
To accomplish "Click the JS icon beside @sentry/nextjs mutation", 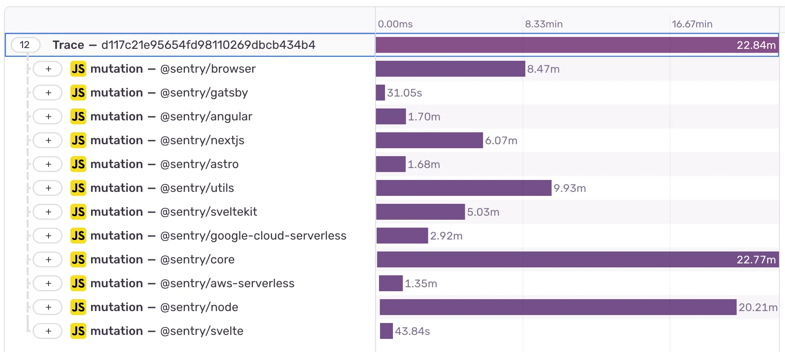I will coord(78,140).
